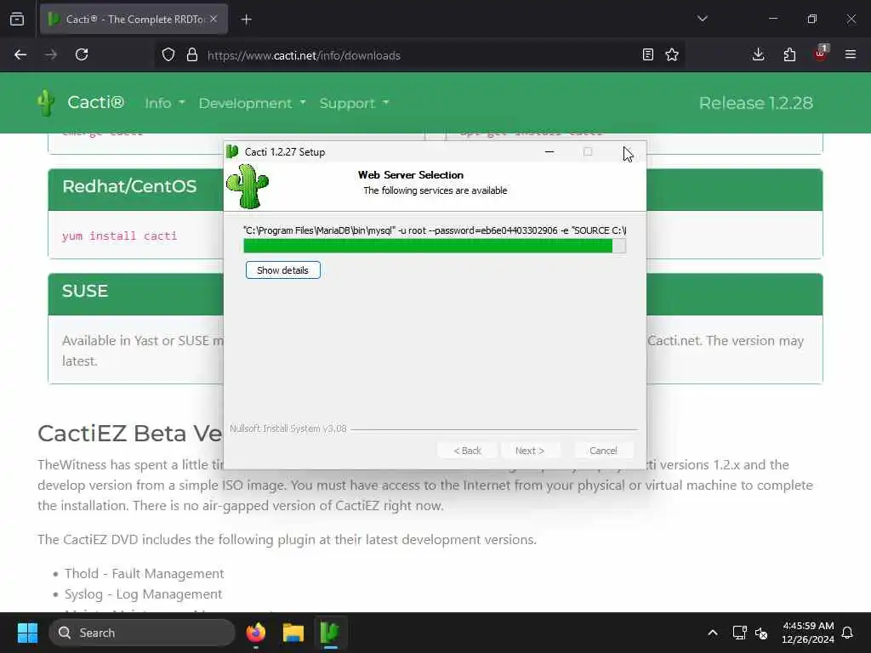Click the taskbar Search box

tap(142, 633)
